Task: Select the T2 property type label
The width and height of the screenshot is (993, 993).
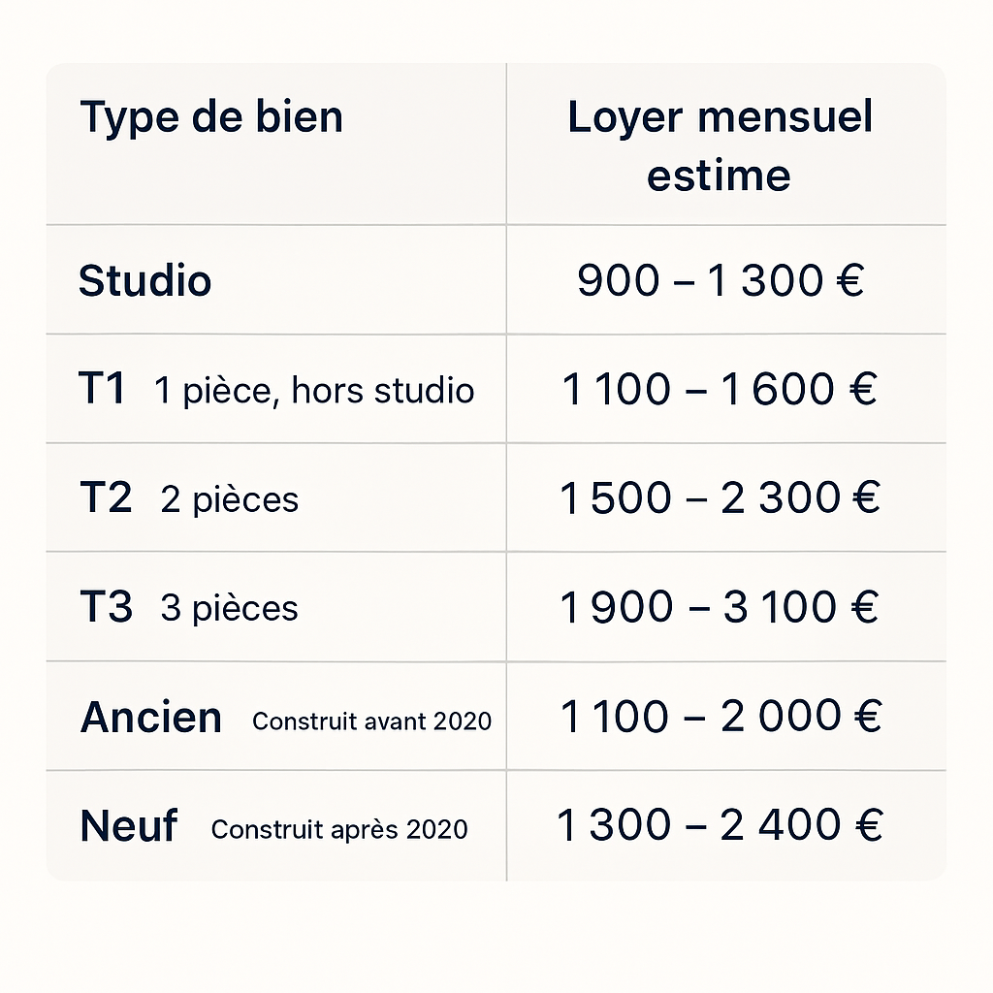Action: 105,498
